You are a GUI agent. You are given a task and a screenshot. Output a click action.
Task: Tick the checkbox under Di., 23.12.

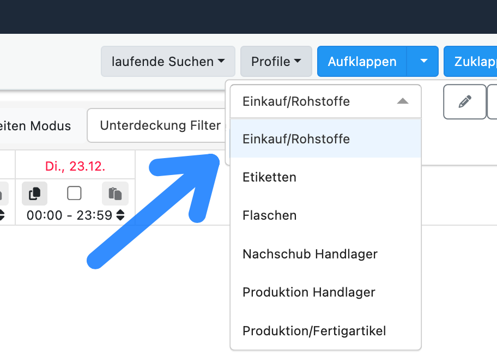[74, 194]
